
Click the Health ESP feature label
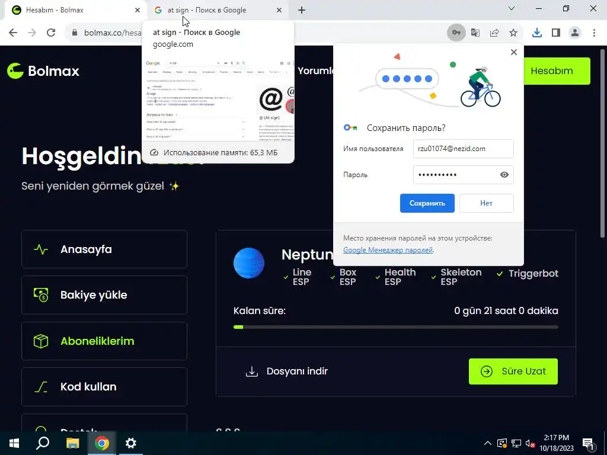(x=400, y=277)
